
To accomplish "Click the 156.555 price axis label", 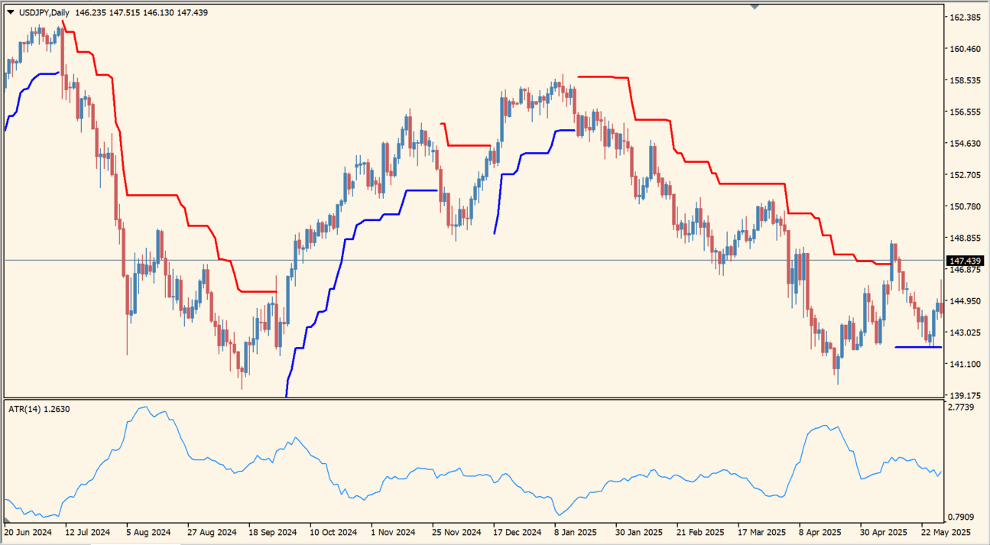I will click(x=965, y=112).
